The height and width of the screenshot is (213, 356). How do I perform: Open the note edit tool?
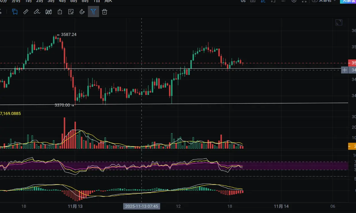[x=71, y=12]
